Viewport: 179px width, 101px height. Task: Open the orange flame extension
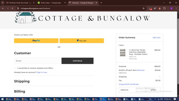[160, 8]
